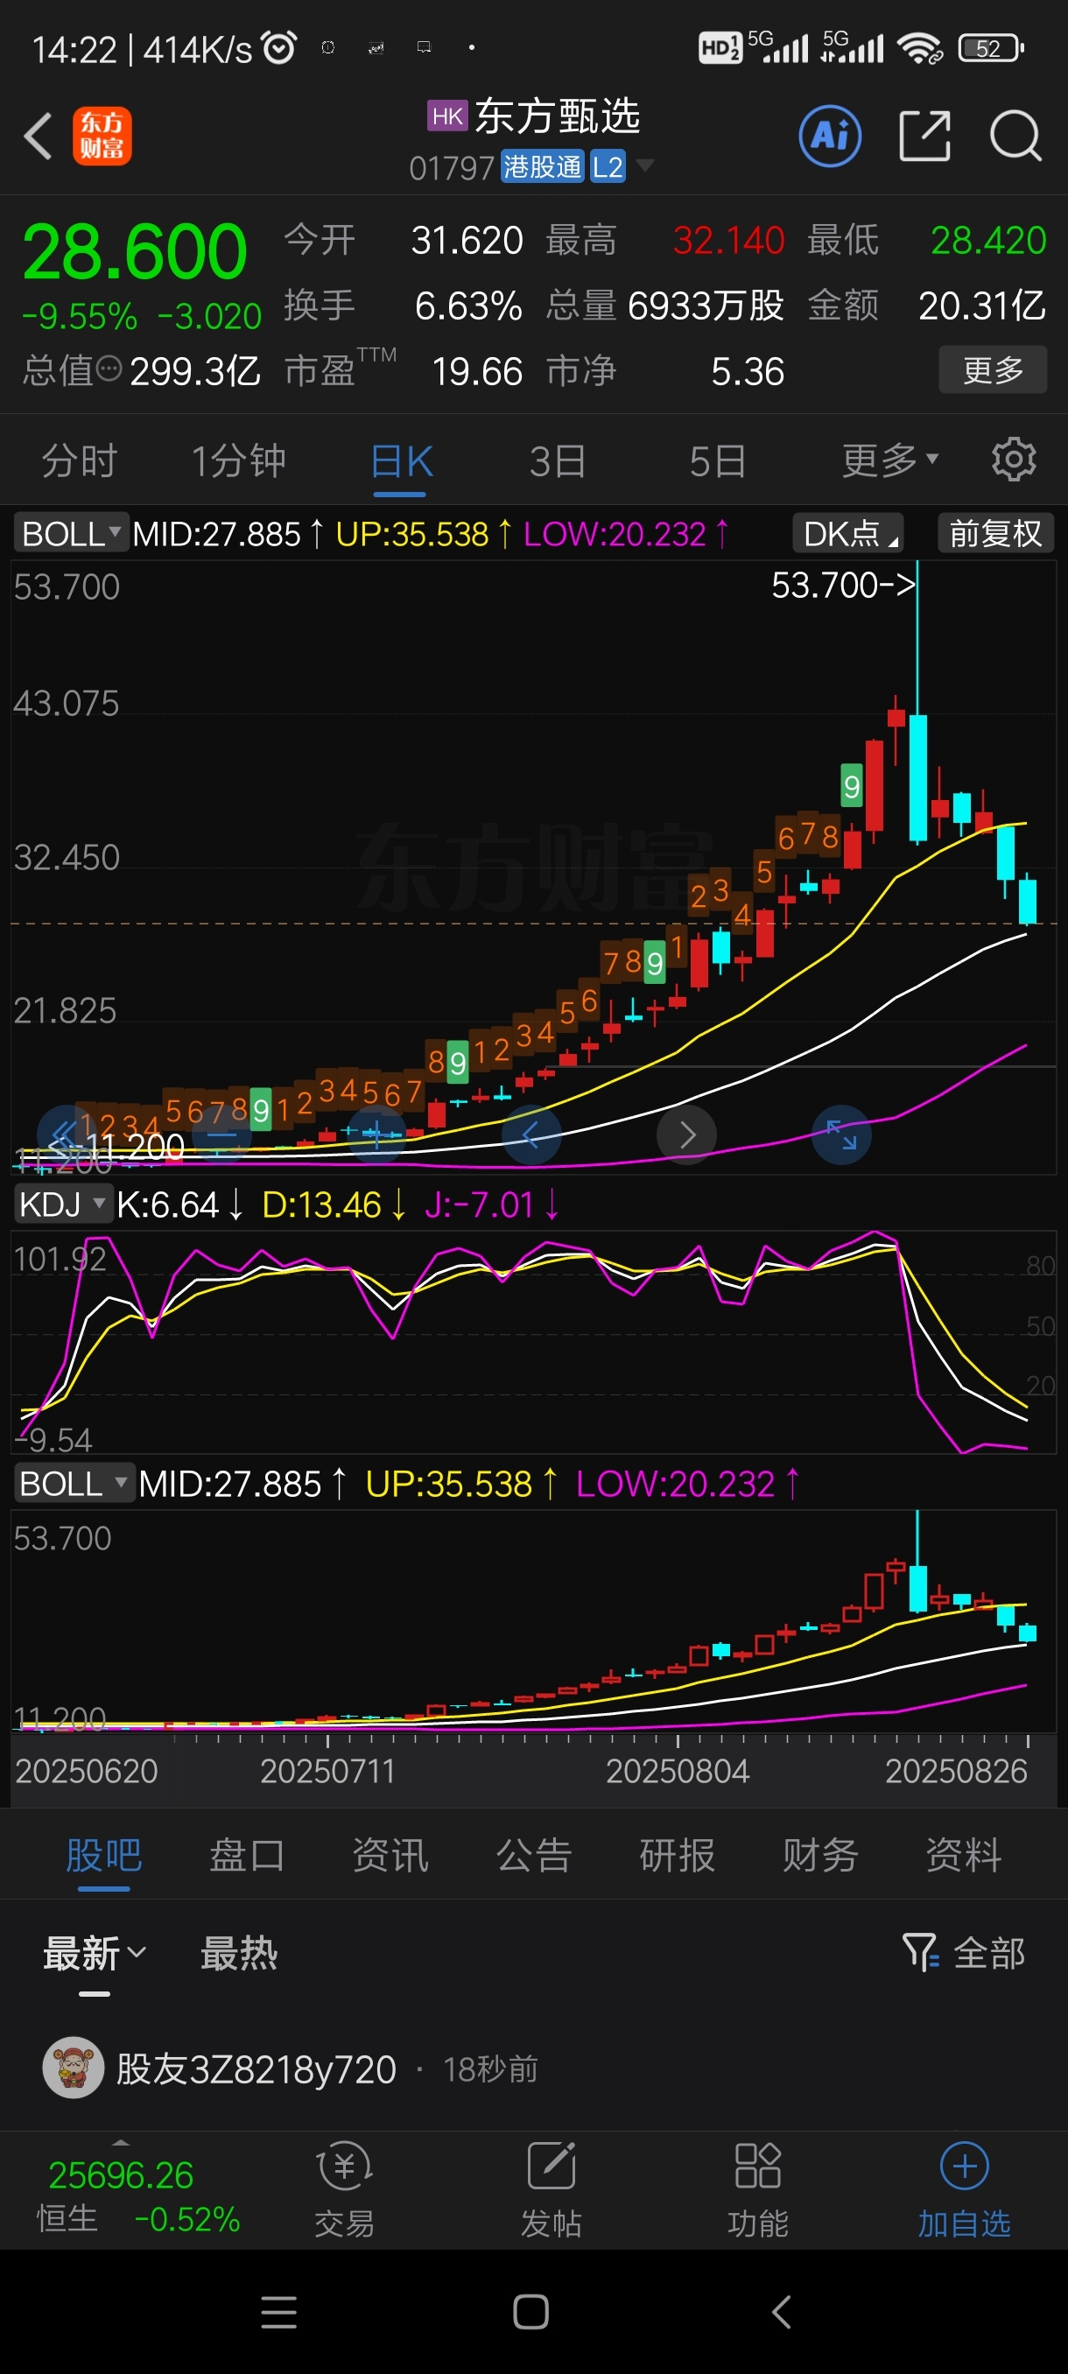This screenshot has width=1068, height=2374.
Task: Tap 全部 filter label
Action: (988, 1952)
